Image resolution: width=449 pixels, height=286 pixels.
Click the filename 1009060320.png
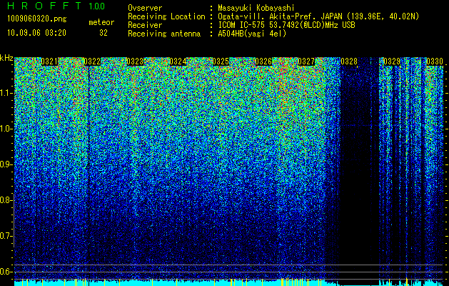coord(37,19)
